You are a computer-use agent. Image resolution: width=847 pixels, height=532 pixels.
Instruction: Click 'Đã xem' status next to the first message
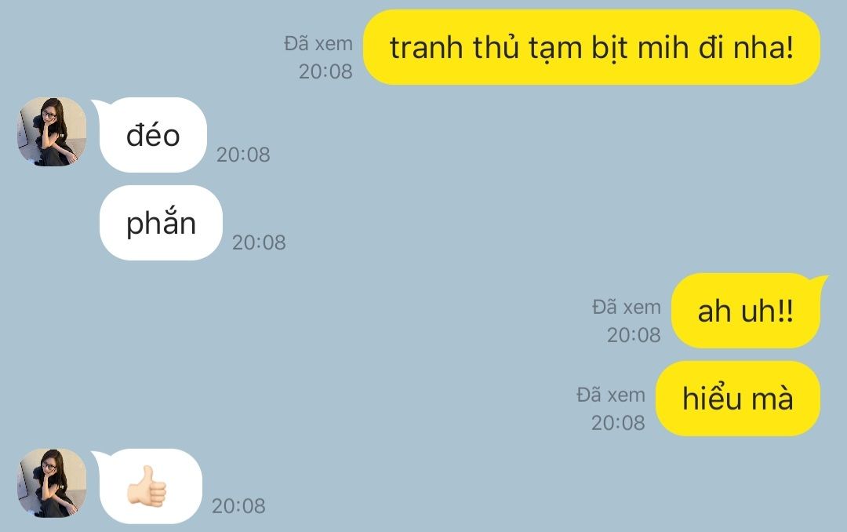pyautogui.click(x=318, y=44)
